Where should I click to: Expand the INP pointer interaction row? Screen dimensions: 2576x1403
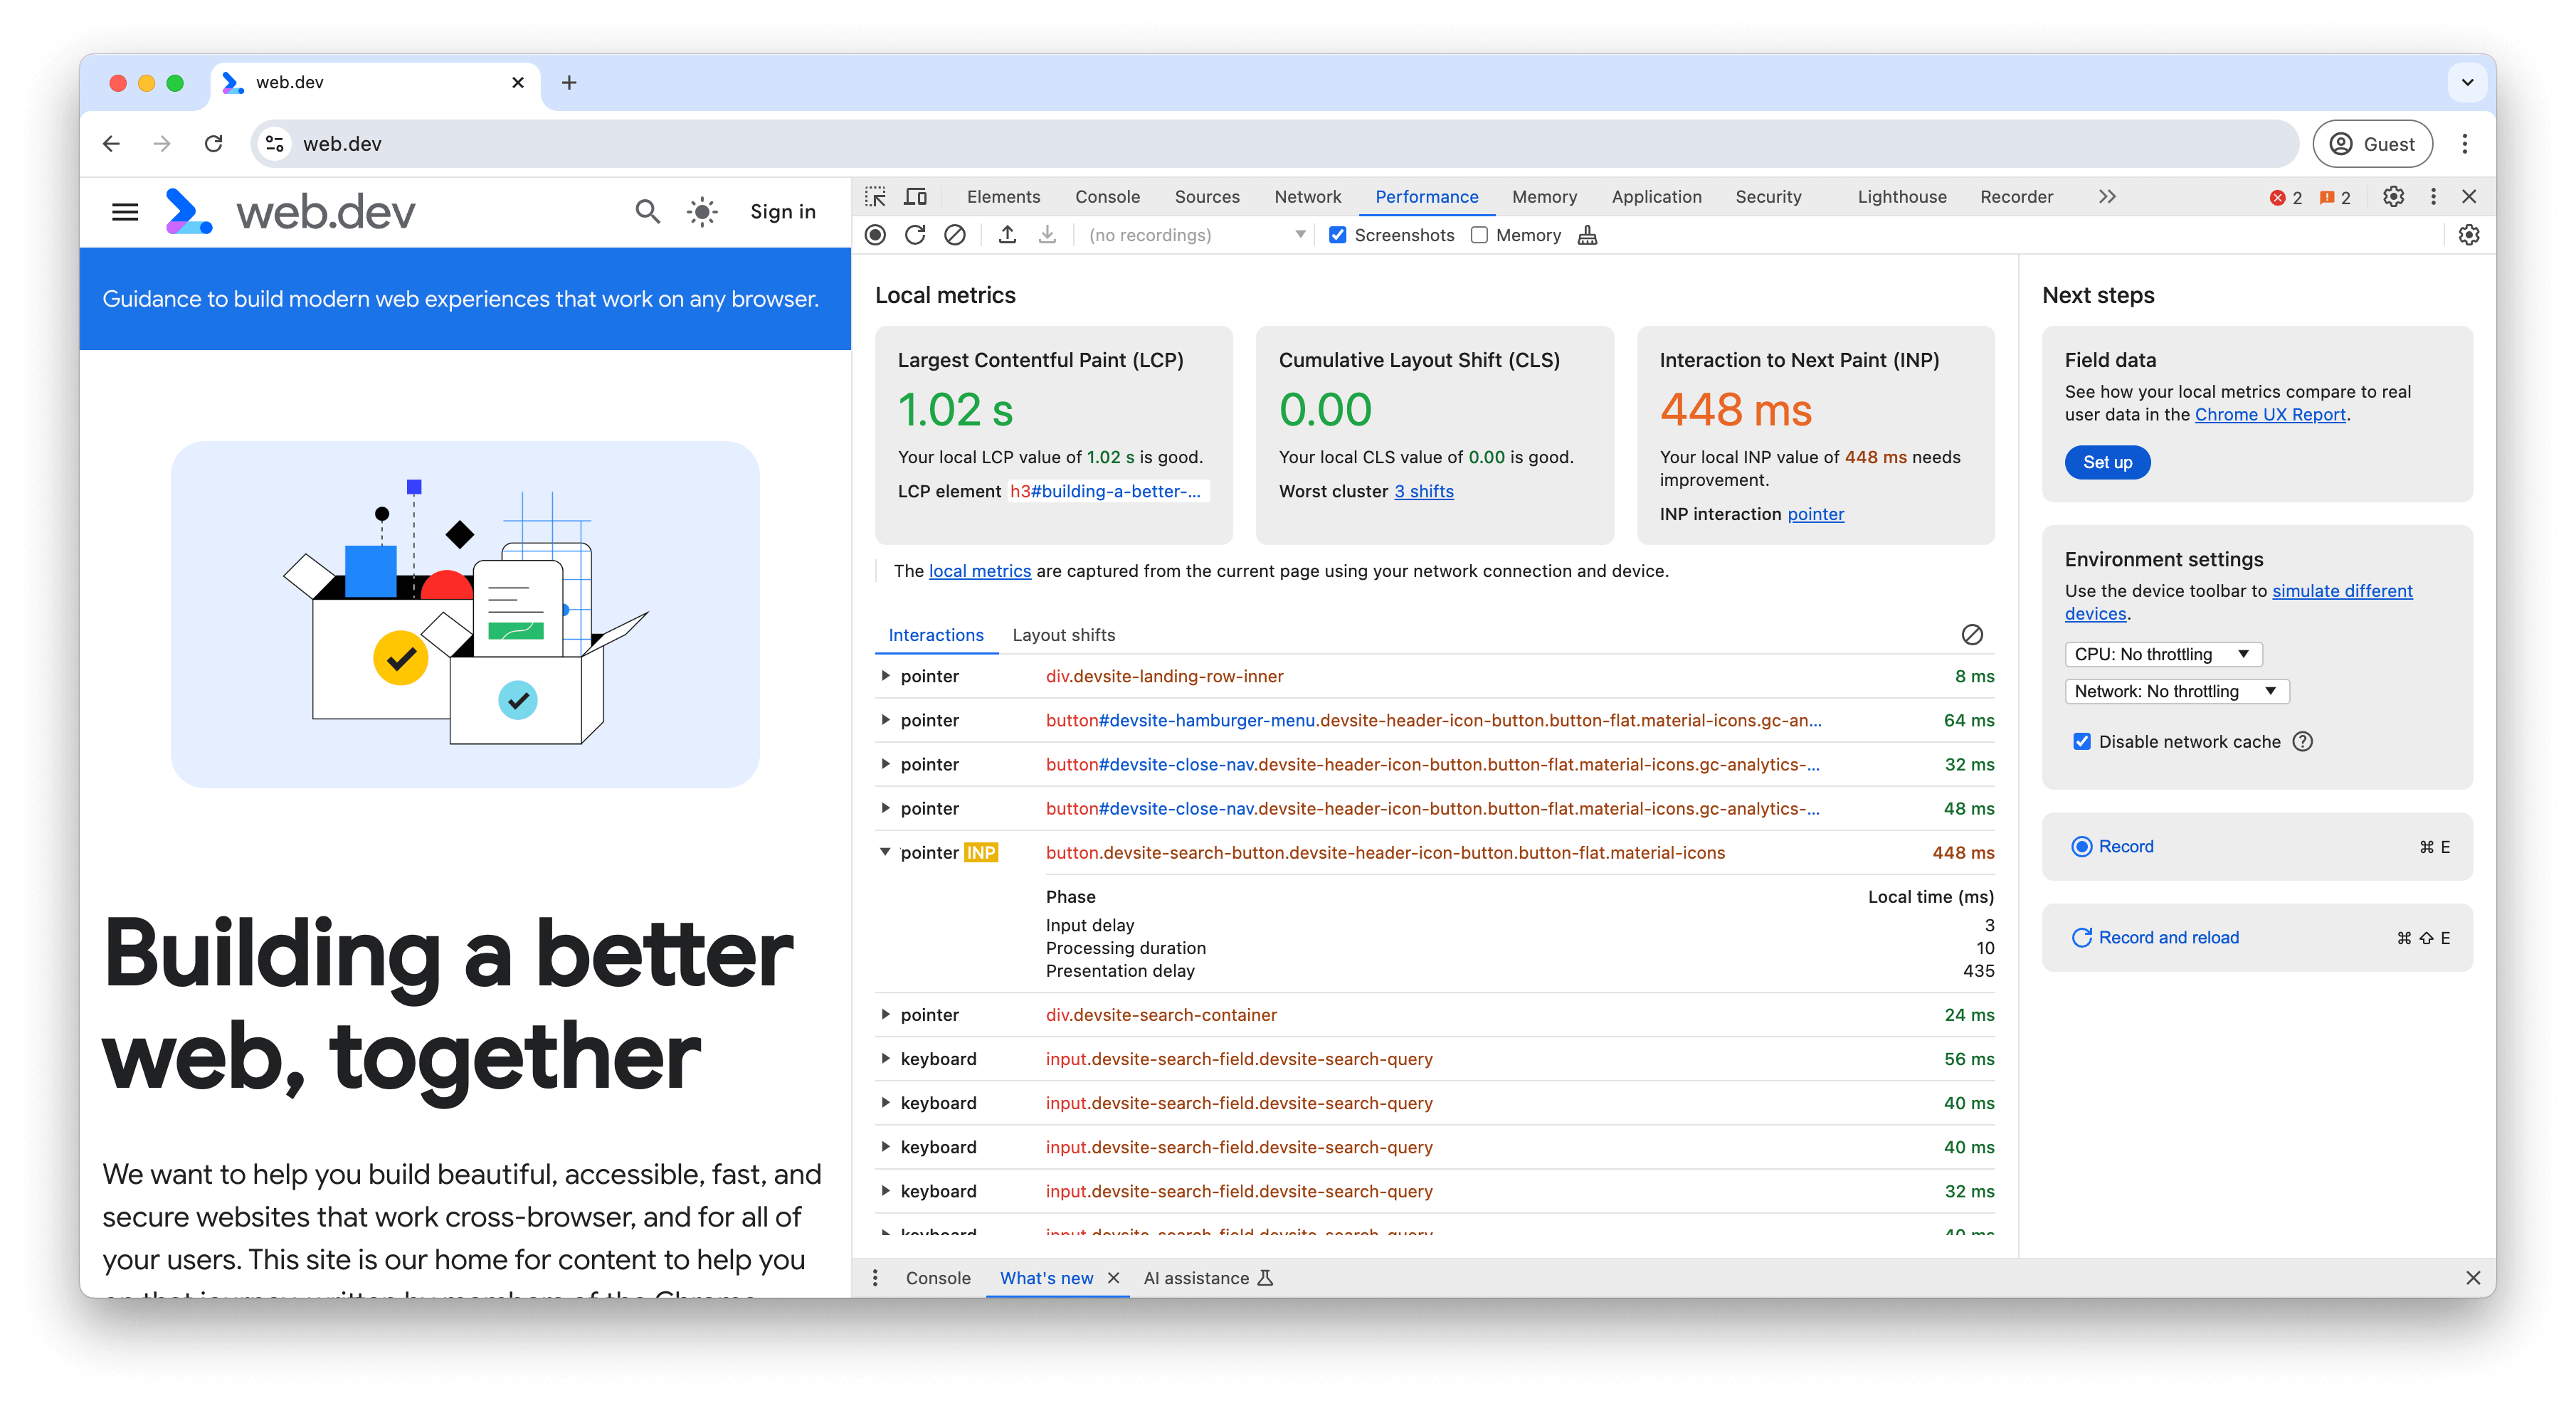tap(883, 852)
